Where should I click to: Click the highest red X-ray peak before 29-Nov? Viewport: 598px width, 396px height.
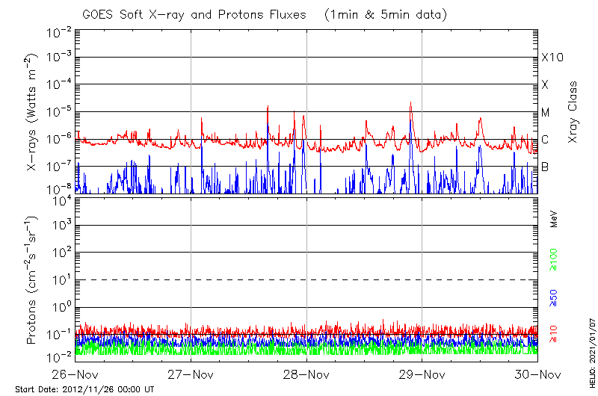click(x=410, y=103)
